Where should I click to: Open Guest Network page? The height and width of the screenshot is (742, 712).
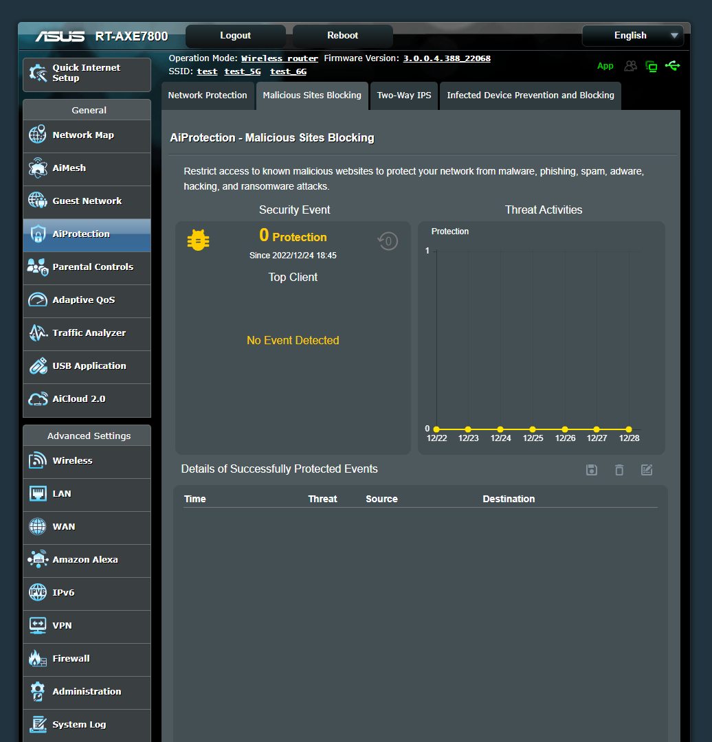[x=87, y=202]
